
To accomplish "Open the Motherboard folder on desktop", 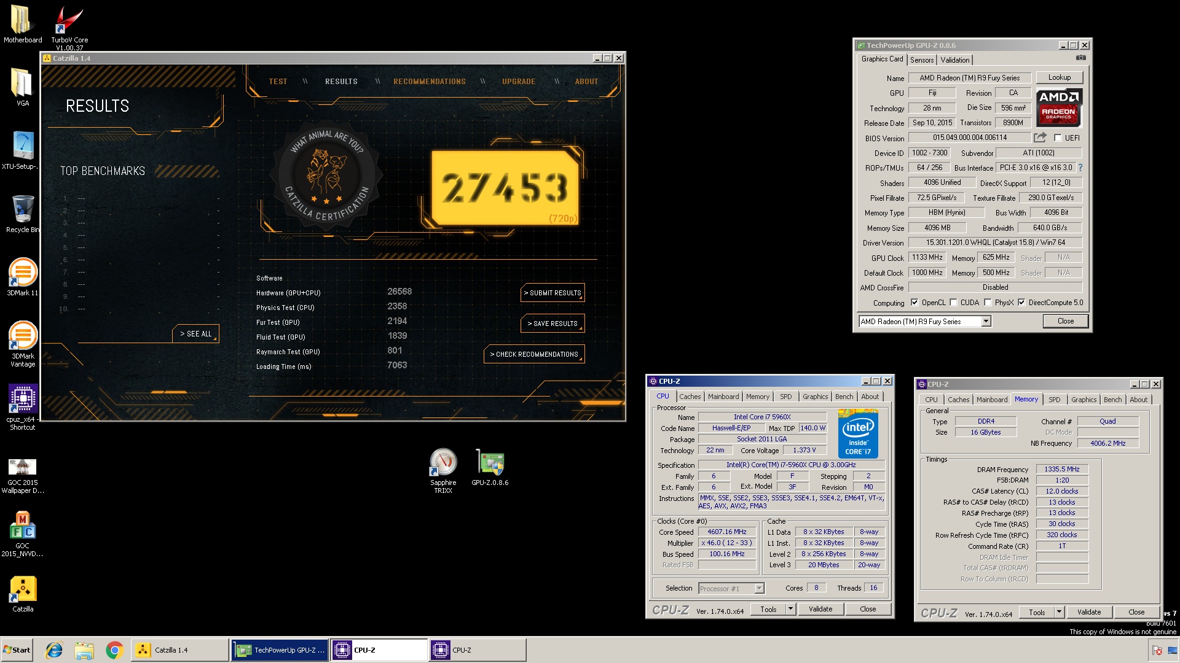I will click(22, 25).
